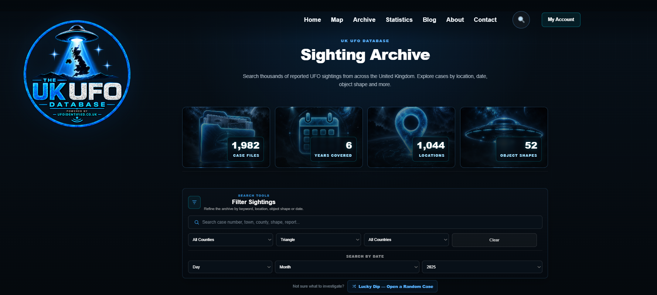Go to the Contact page

(485, 20)
